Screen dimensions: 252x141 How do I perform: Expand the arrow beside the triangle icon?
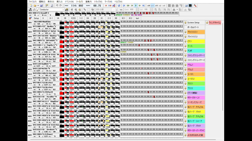tap(177, 10)
